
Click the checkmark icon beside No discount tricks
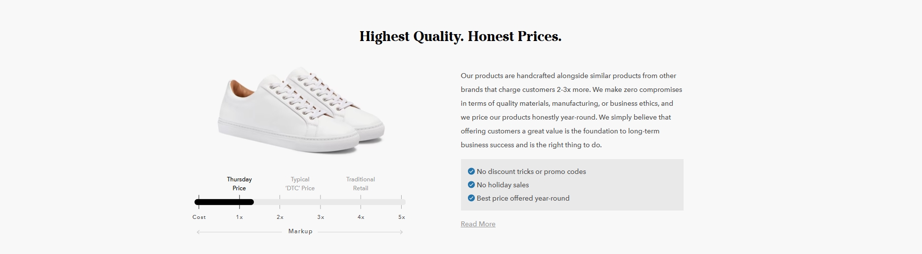471,171
